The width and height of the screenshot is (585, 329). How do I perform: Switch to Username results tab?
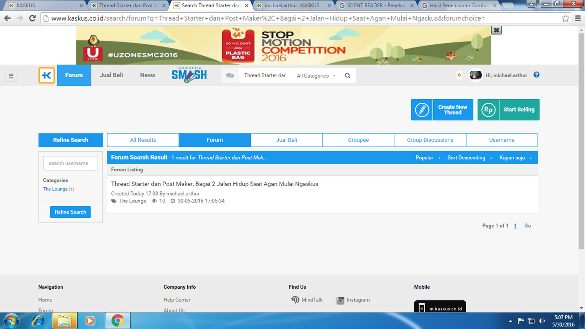[502, 140]
